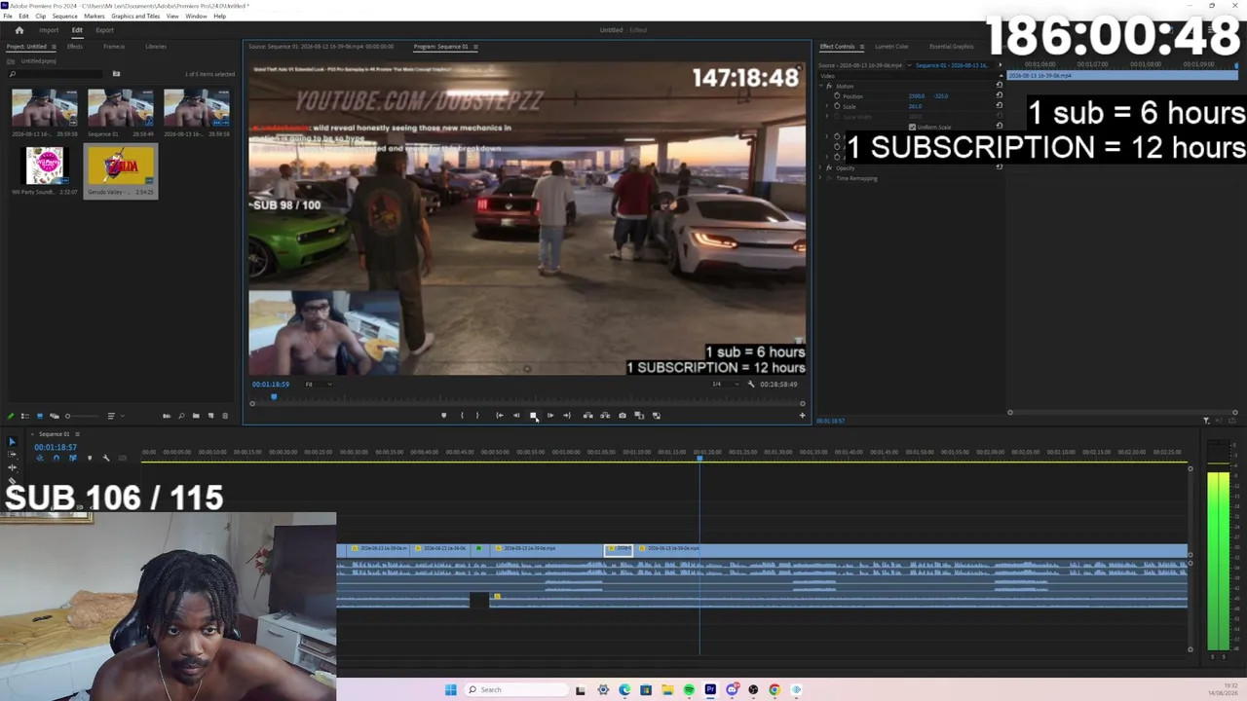Step forward one frame in Program monitor
Screen dimensions: 1247x701
click(x=550, y=416)
